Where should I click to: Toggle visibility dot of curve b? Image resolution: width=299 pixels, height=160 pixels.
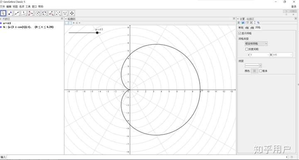point(1,27)
